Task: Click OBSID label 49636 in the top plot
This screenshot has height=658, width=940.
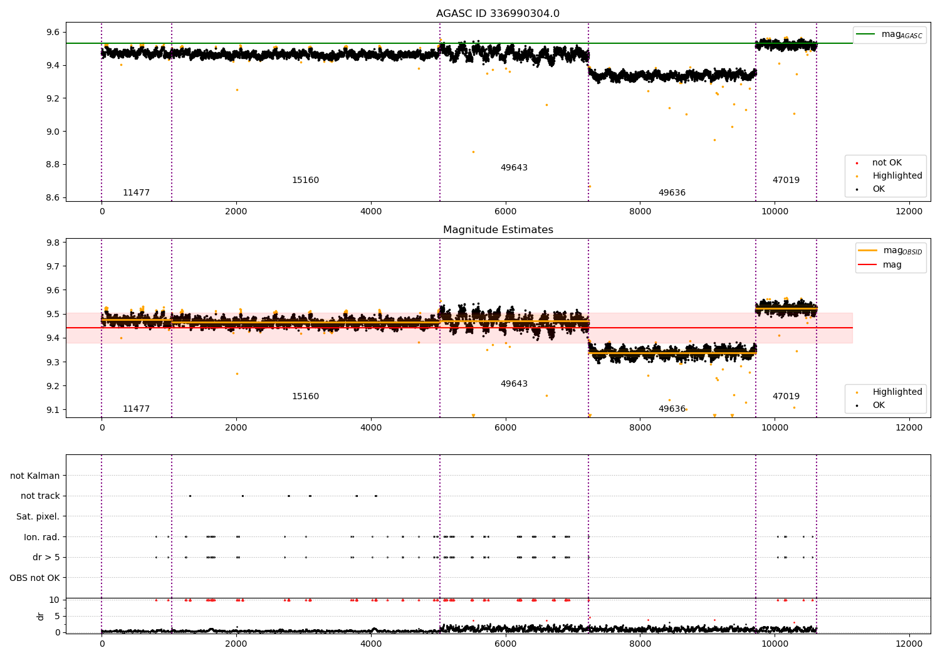Action: click(672, 193)
